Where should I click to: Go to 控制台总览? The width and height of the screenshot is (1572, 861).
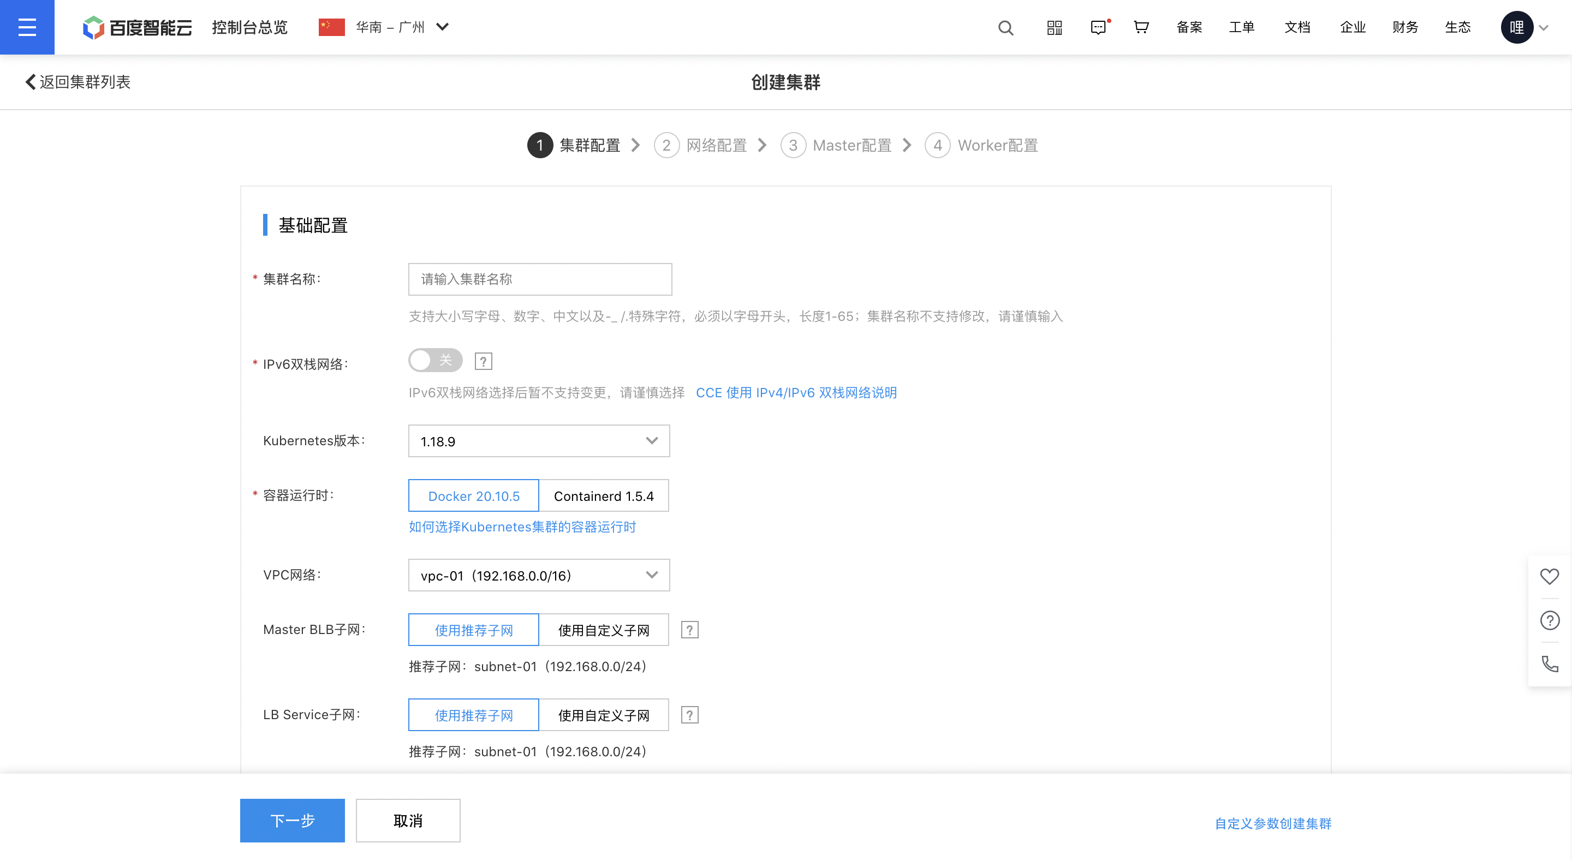coord(249,27)
